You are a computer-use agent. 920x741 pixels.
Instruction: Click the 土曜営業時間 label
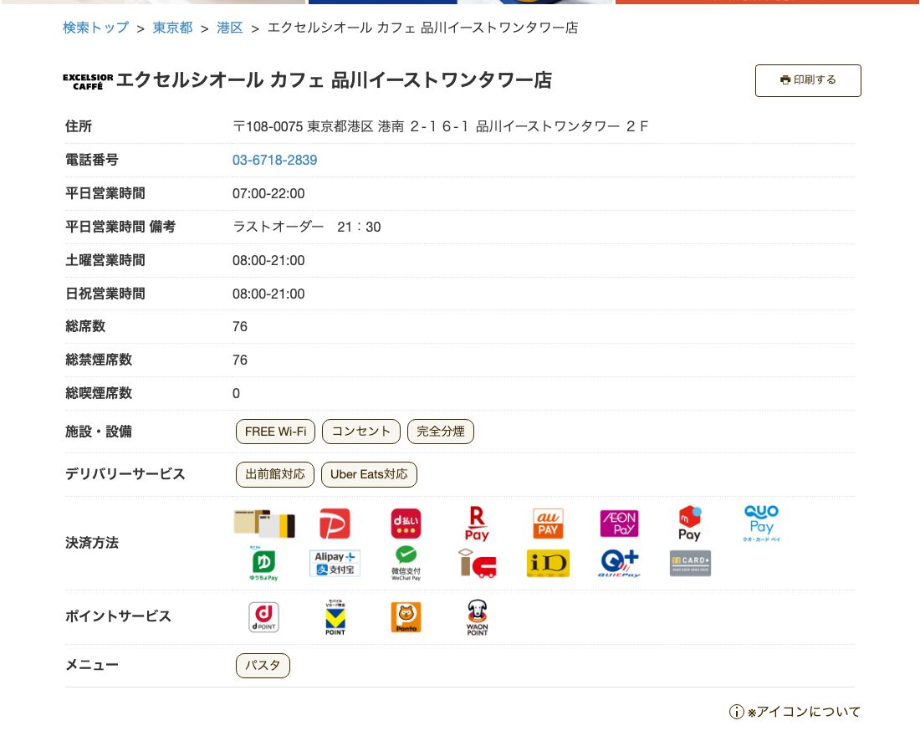pyautogui.click(x=105, y=260)
